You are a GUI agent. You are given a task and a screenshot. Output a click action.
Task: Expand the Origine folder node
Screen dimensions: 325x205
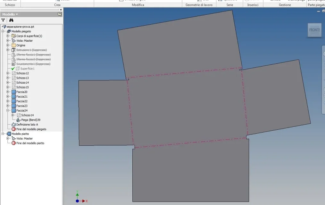[8, 45]
